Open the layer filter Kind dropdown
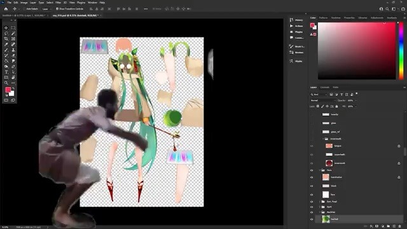407x229 pixels. point(319,95)
